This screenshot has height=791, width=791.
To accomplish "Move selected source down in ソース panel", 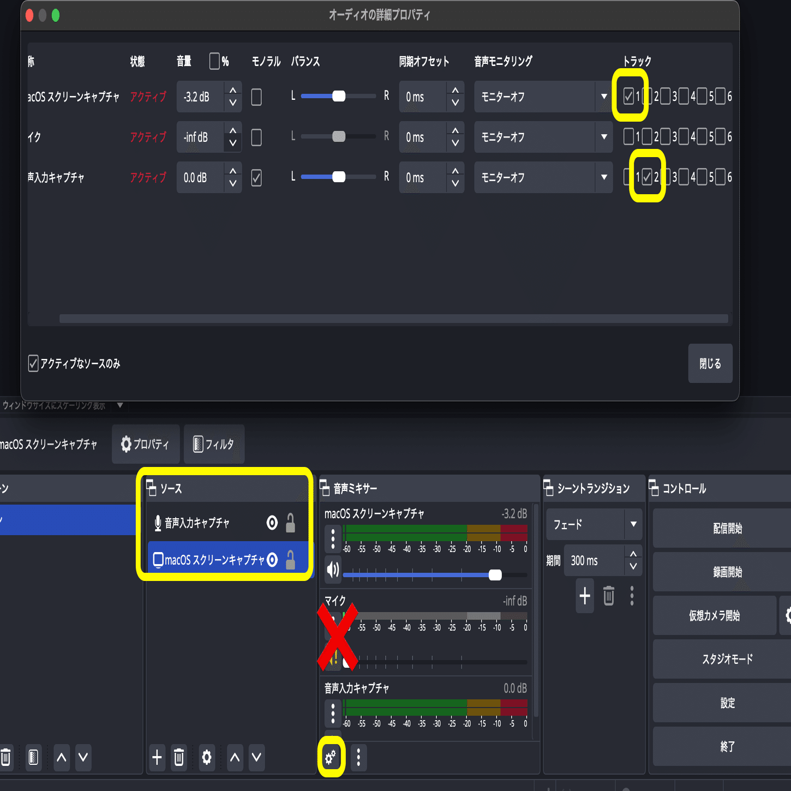I will click(x=256, y=757).
